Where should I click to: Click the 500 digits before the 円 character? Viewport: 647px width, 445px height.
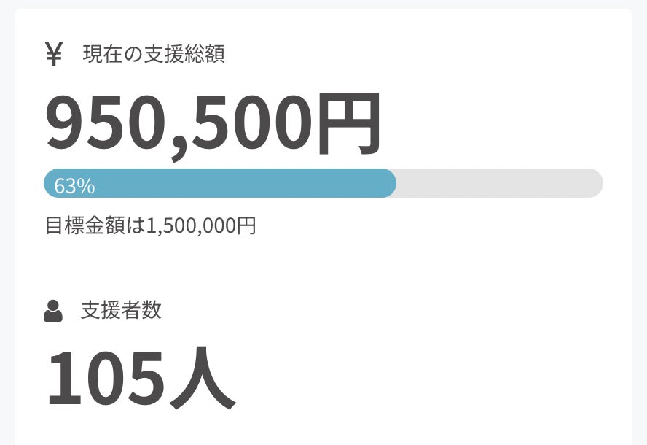tap(256, 122)
